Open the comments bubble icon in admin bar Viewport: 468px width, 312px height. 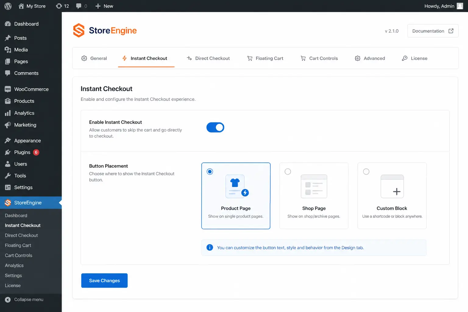pyautogui.click(x=79, y=6)
